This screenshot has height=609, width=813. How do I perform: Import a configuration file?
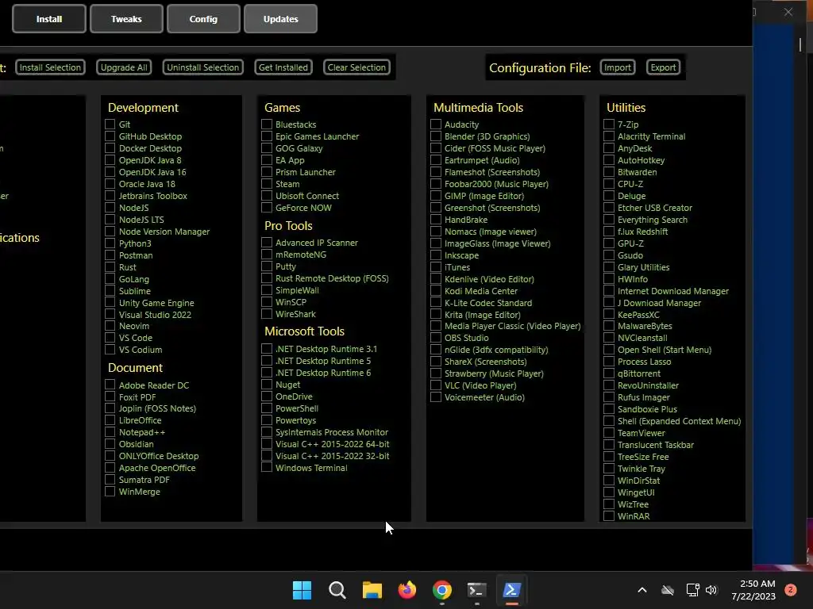pyautogui.click(x=618, y=67)
